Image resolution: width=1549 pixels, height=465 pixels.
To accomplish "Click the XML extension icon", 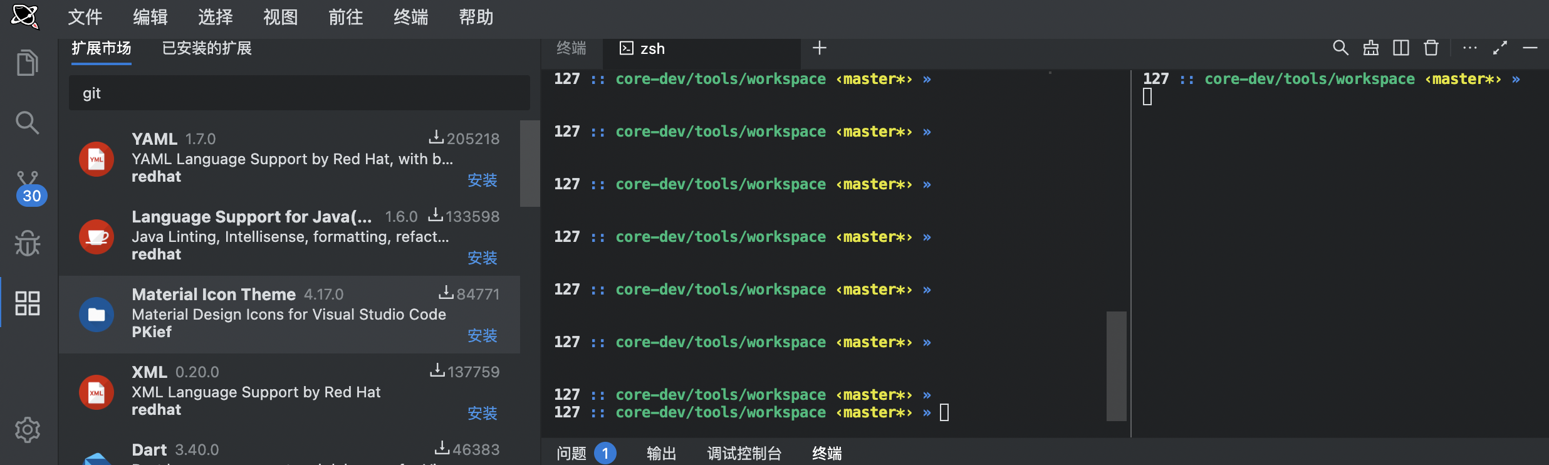I will tap(96, 392).
